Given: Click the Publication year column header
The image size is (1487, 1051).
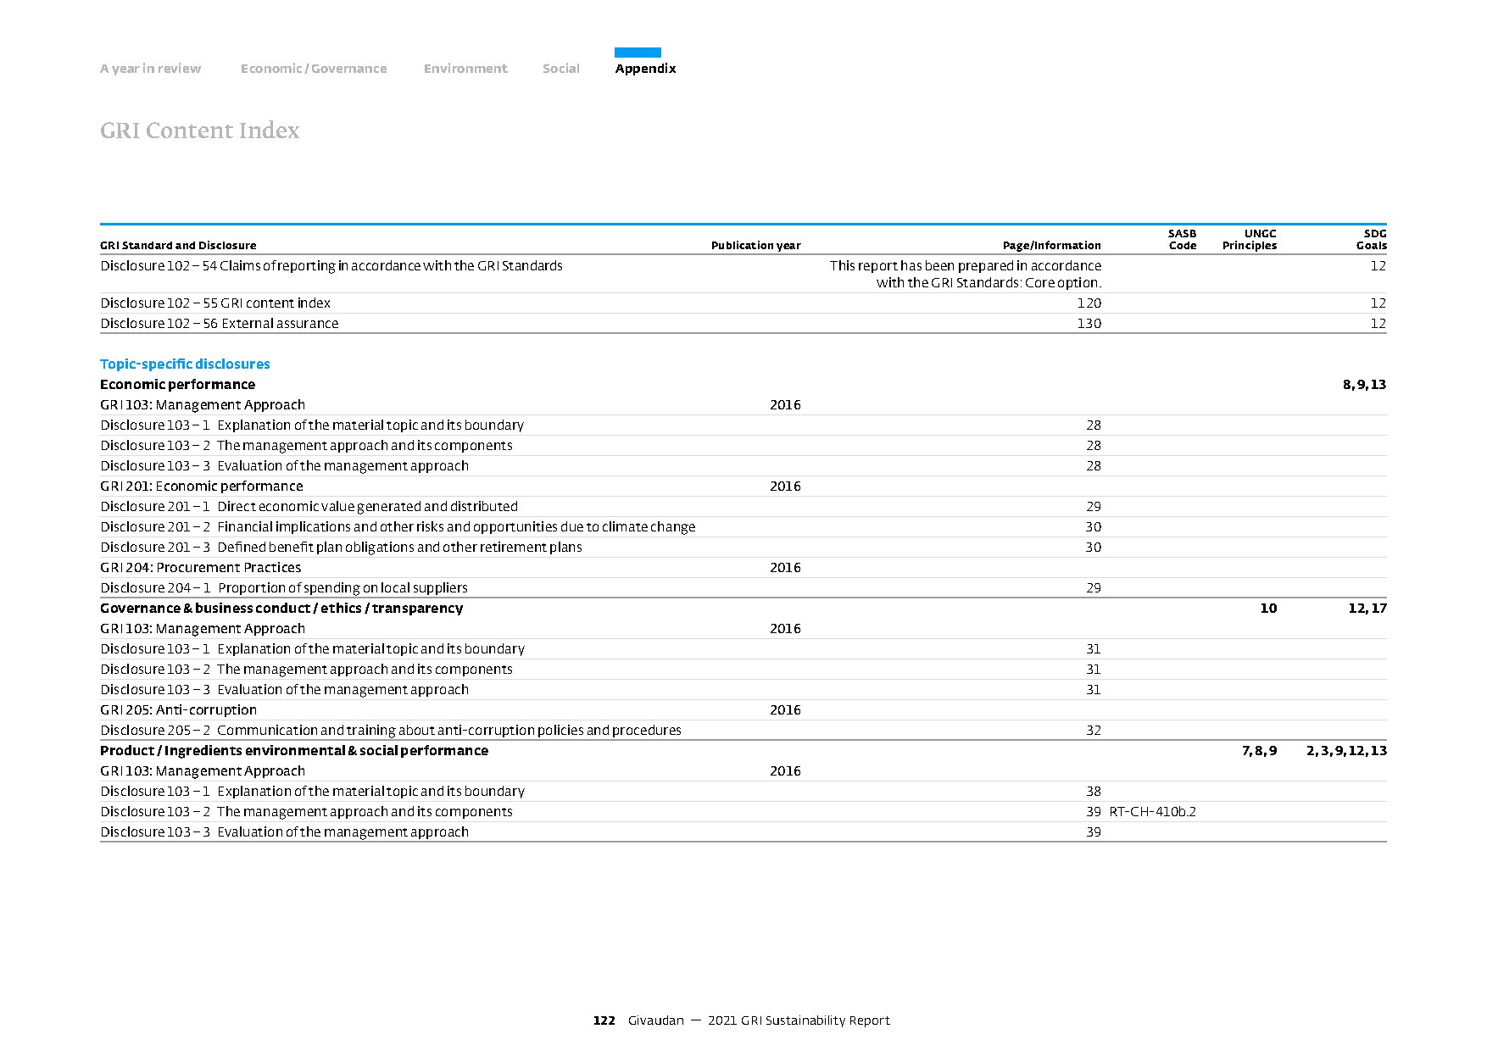Looking at the screenshot, I should (755, 246).
